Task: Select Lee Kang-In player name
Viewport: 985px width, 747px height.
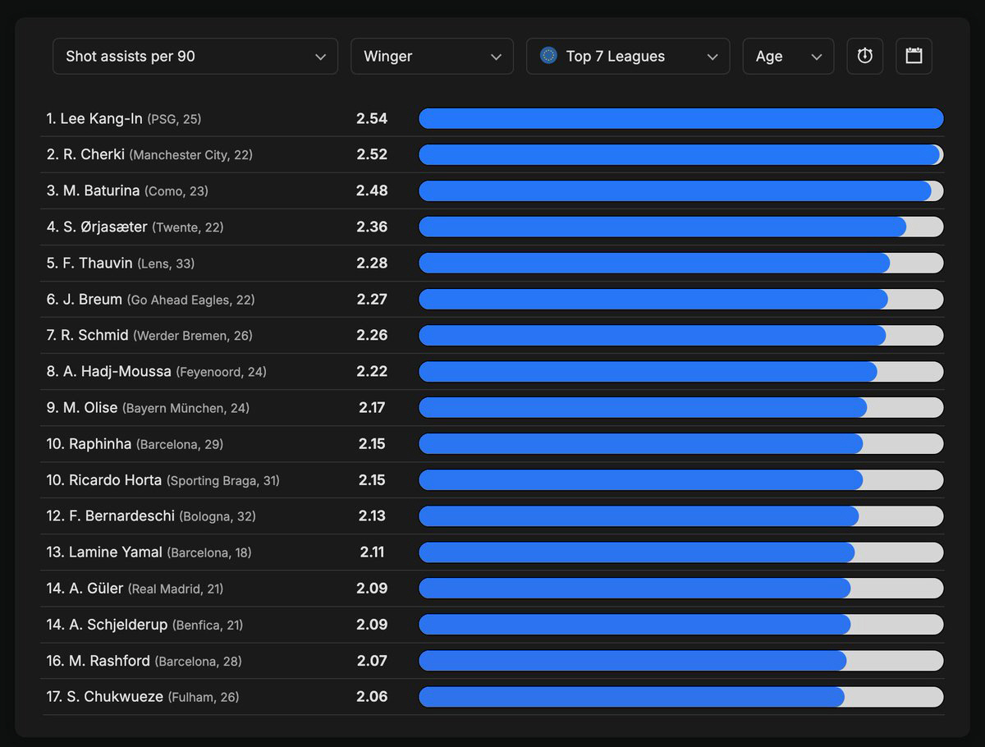Action: 102,119
